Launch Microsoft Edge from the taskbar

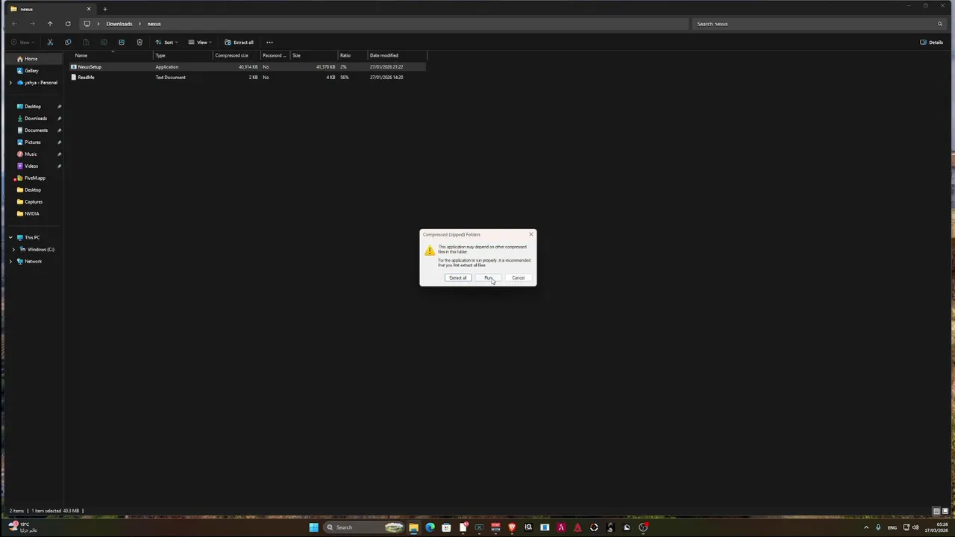pos(430,527)
